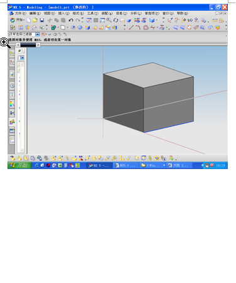The image size is (236, 283).
Task: Click the left scroll arrow above the navigator
Action: [18, 44]
